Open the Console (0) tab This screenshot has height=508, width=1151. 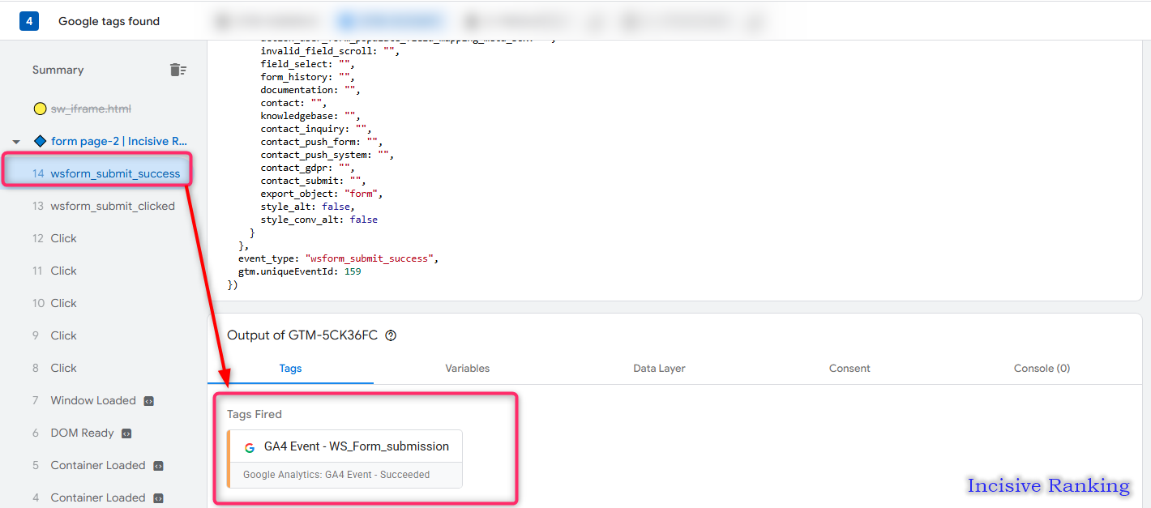coord(1042,368)
